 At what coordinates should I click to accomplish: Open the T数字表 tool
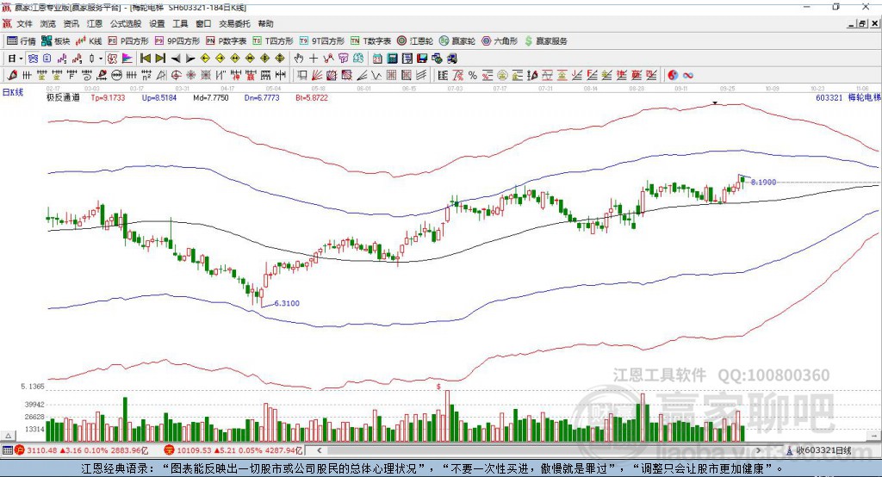click(x=370, y=41)
